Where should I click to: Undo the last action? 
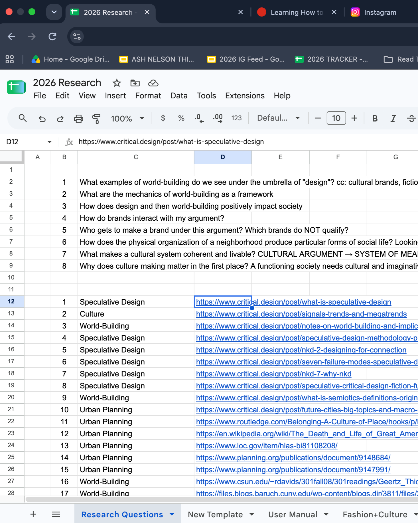[42, 118]
